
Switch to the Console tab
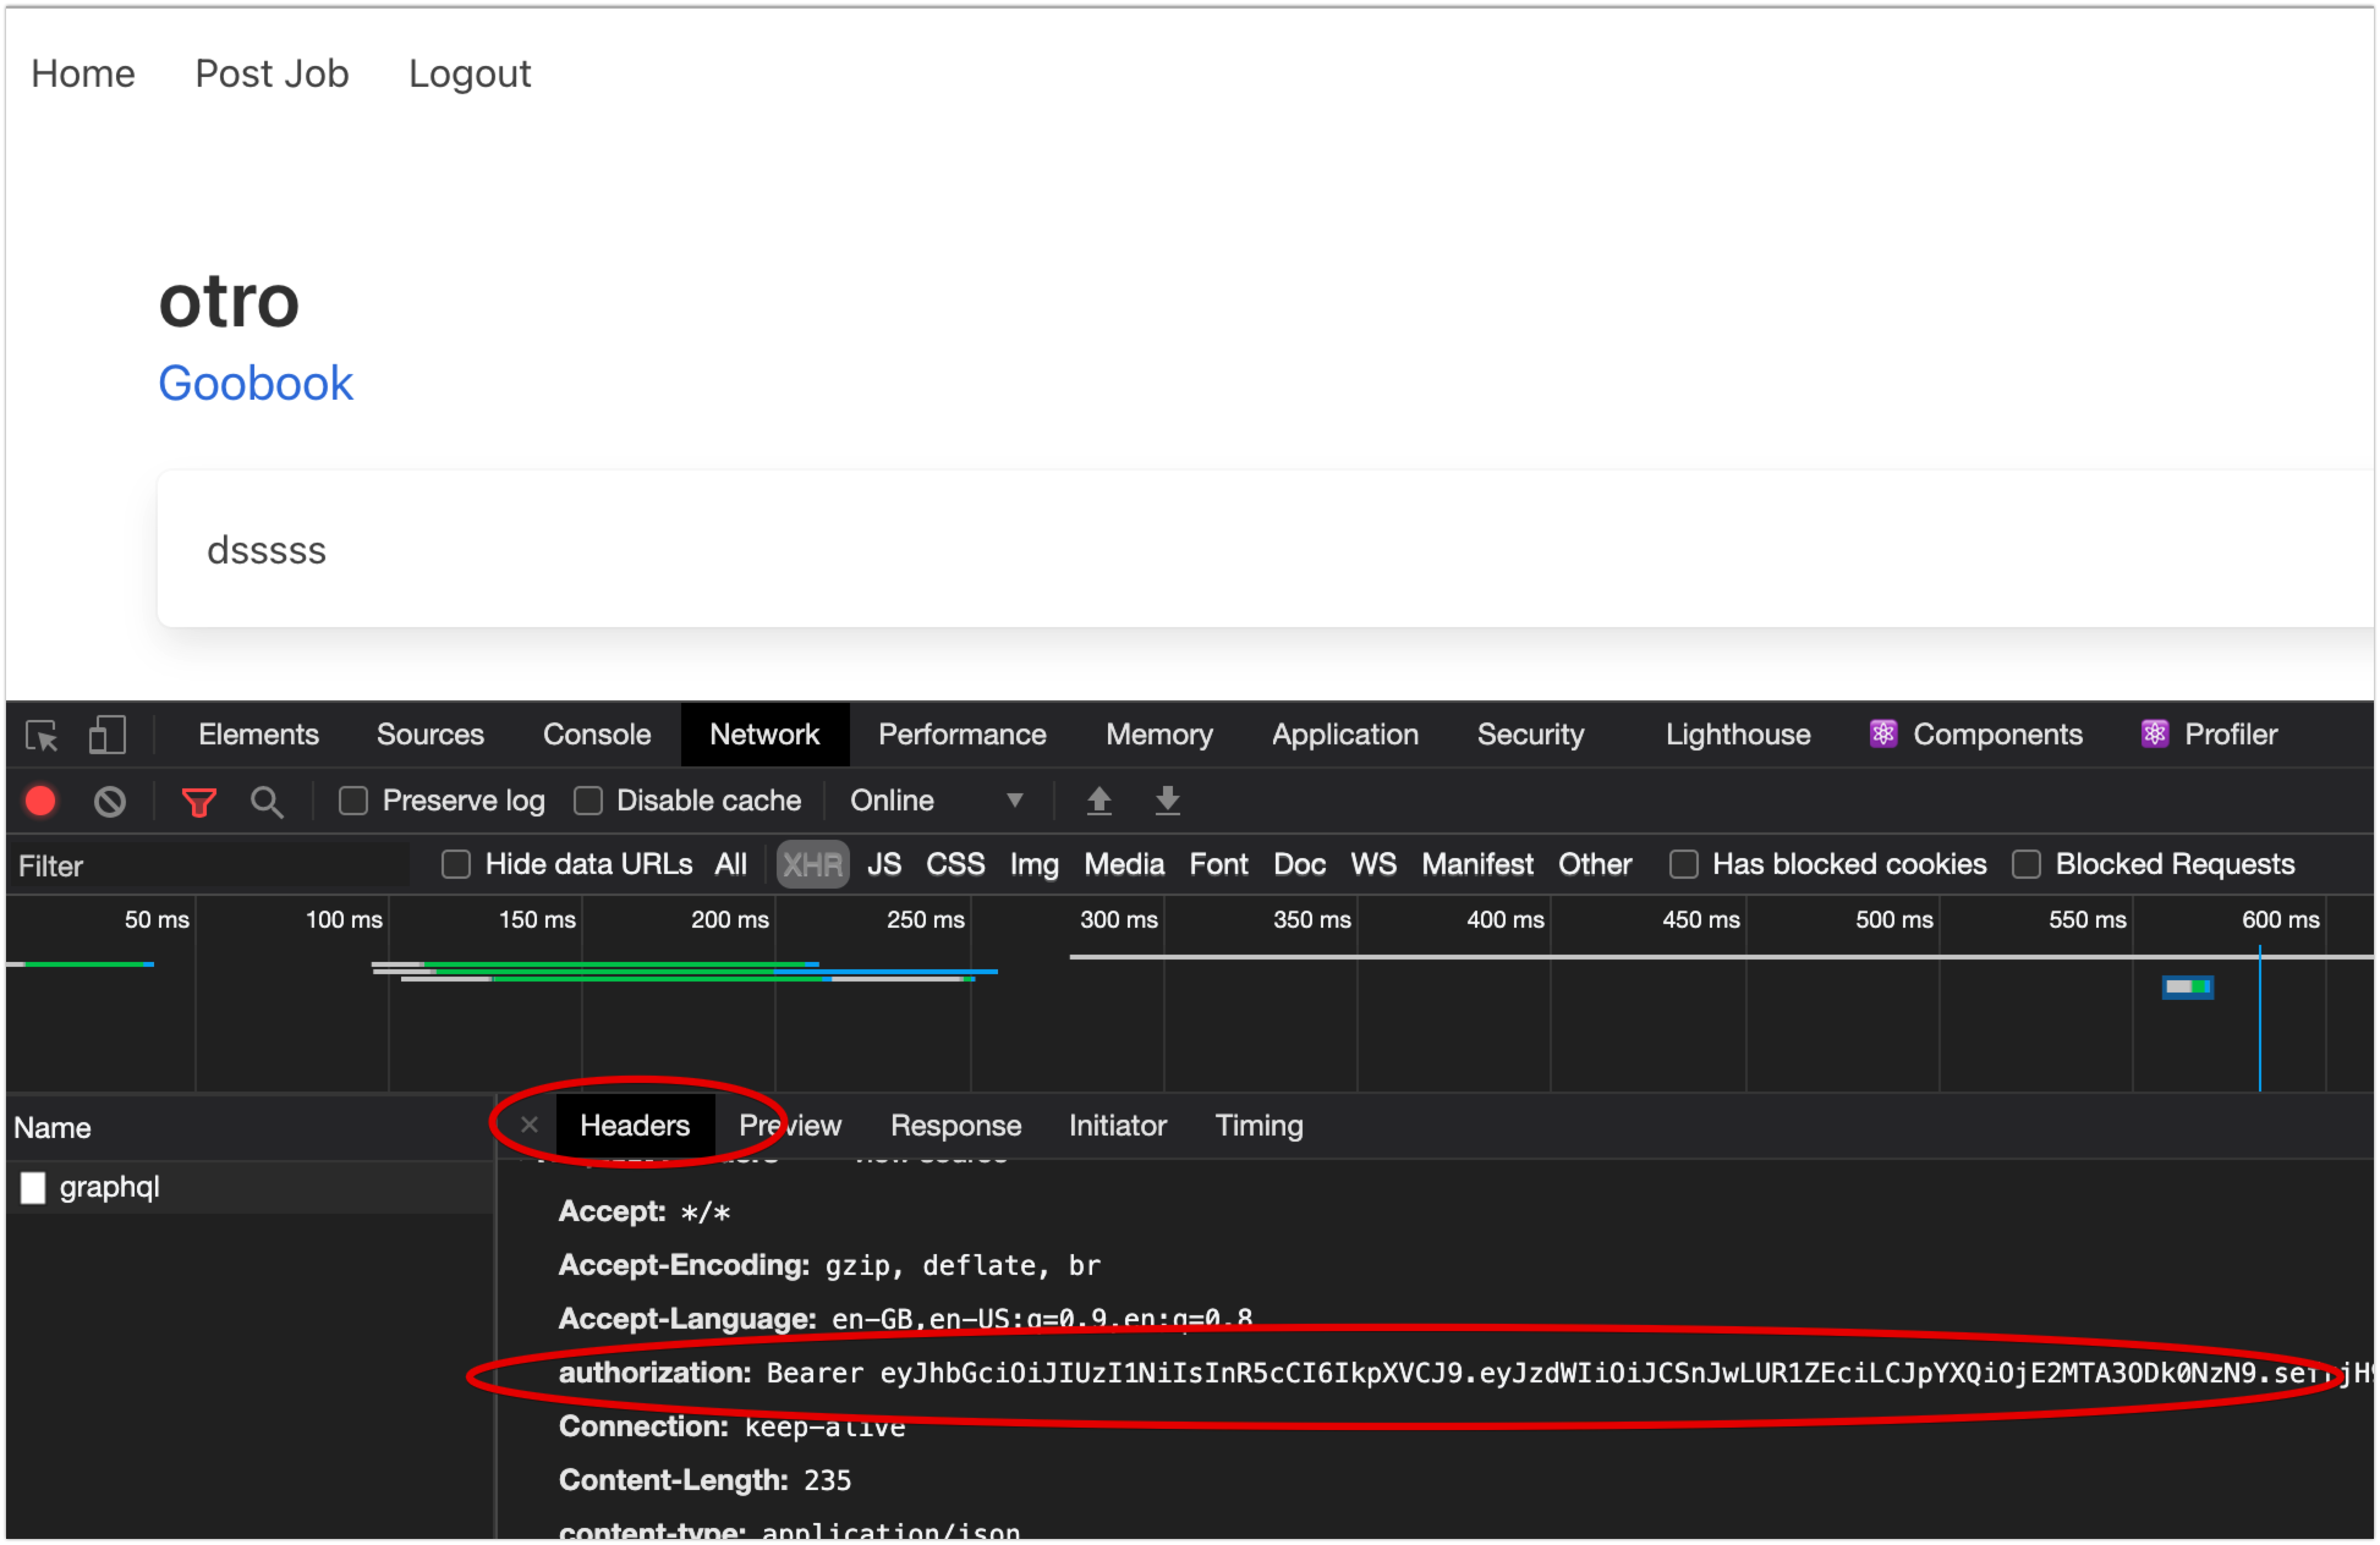click(596, 735)
